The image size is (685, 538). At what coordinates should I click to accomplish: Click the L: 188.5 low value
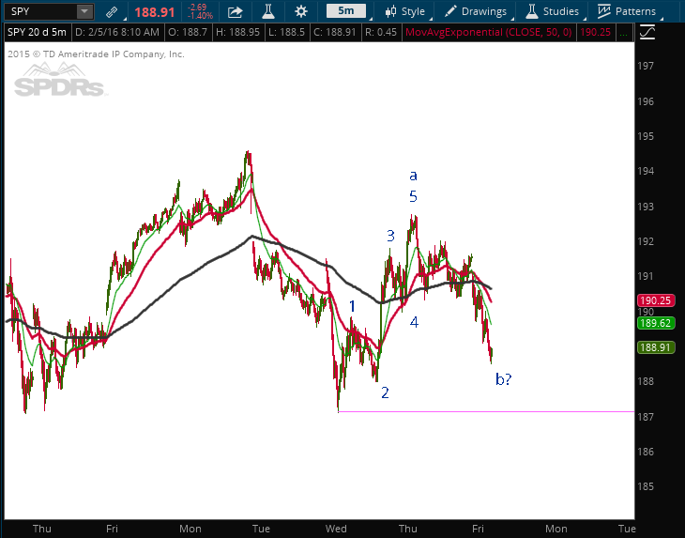pyautogui.click(x=286, y=32)
